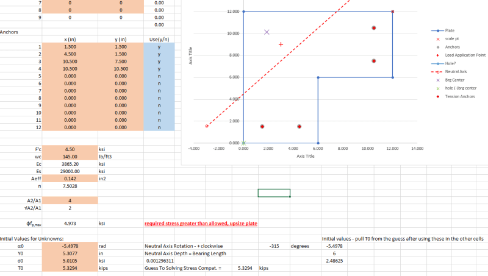This screenshot has height=276, width=488.
Task: Select the horizontal Axis Title below chart
Action: click(x=306, y=156)
